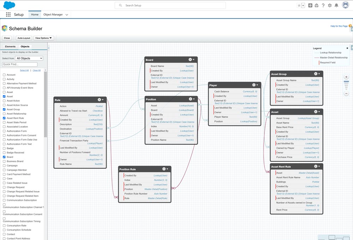Select the Objects tab in sidebar
The height and width of the screenshot is (240, 353).
point(25,47)
